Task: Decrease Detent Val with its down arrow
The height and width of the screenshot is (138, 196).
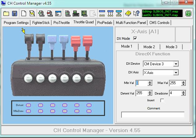Action: tap(150, 94)
